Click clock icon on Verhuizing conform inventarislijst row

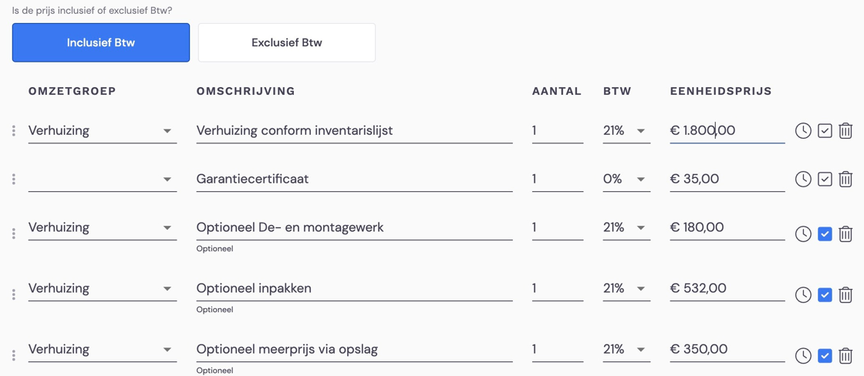point(803,131)
